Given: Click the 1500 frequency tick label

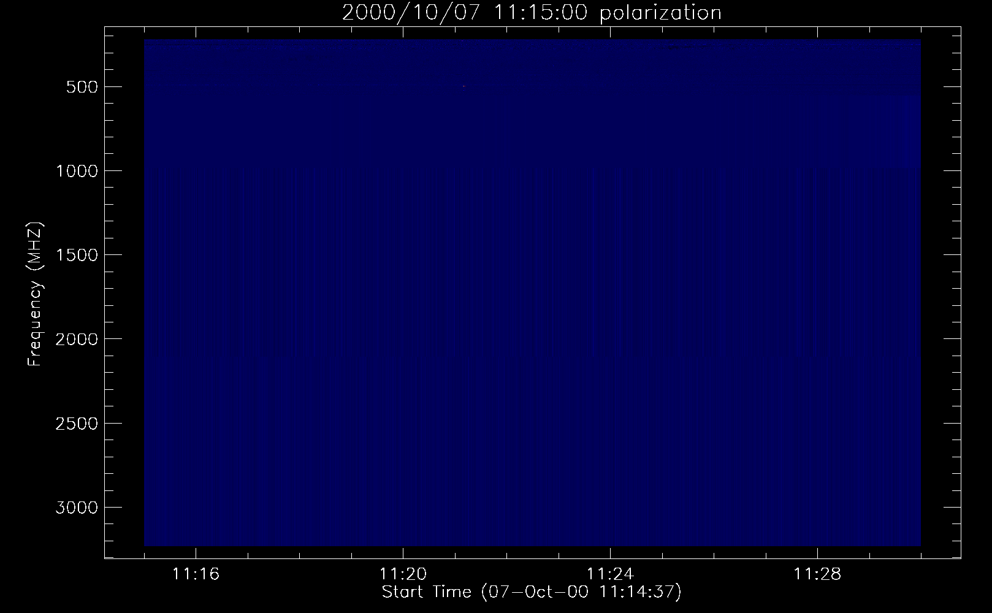Looking at the screenshot, I should click(77, 255).
